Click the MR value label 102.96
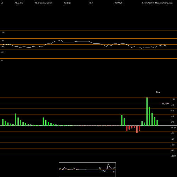This screenshot has height=177, width=177. pyautogui.click(x=165, y=104)
